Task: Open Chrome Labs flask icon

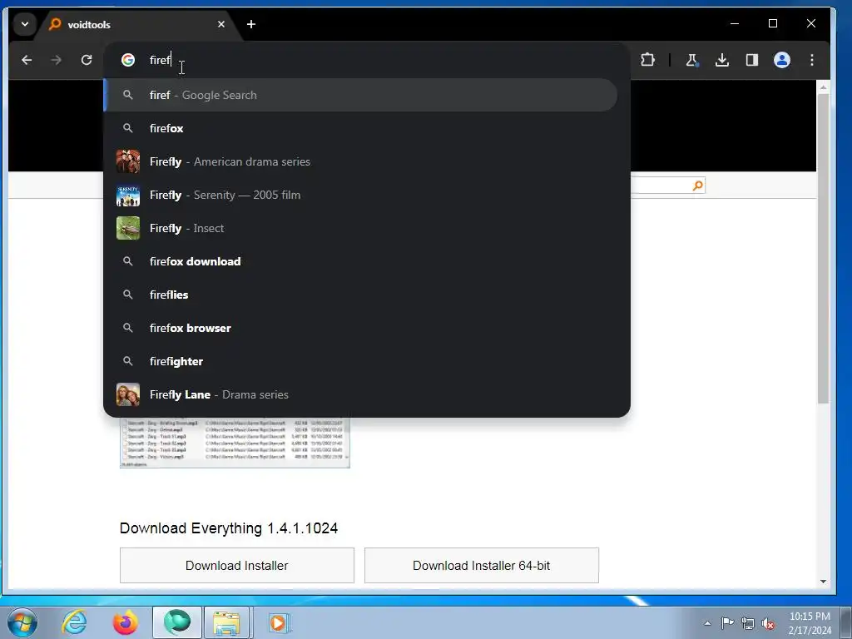Action: (x=691, y=60)
